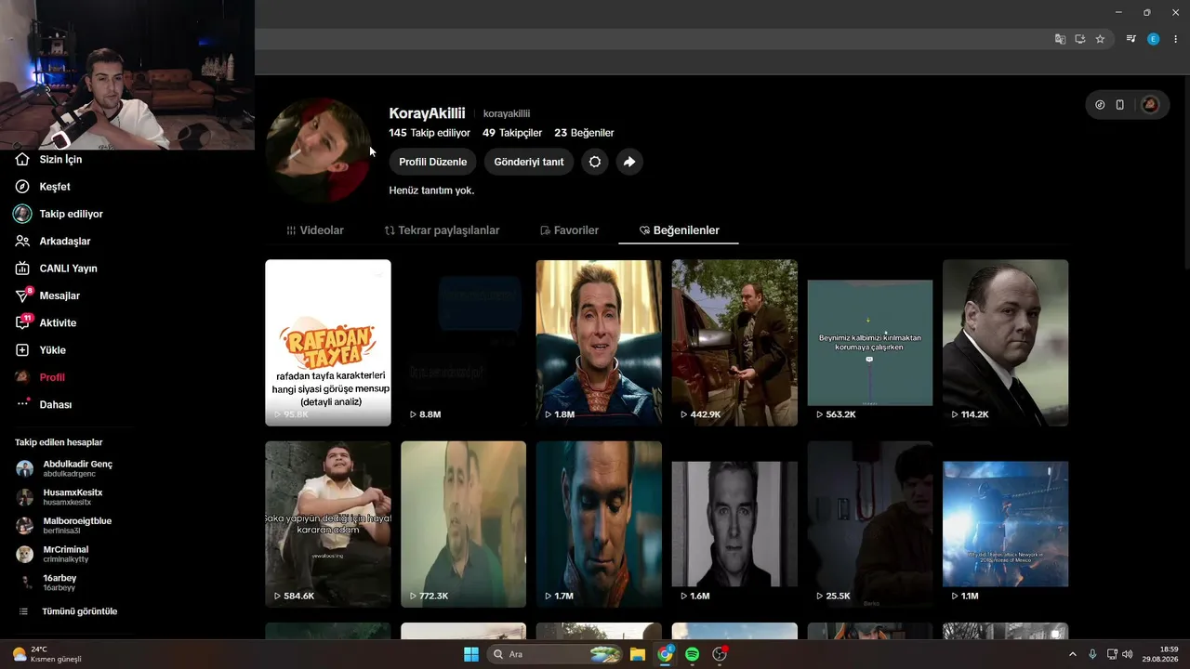Open the Windows Start menu

471,654
